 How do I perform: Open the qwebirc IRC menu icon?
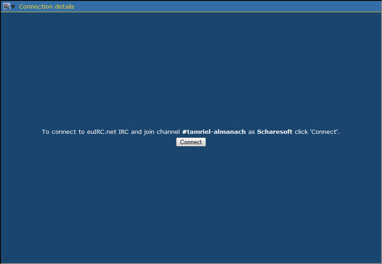(x=7, y=6)
